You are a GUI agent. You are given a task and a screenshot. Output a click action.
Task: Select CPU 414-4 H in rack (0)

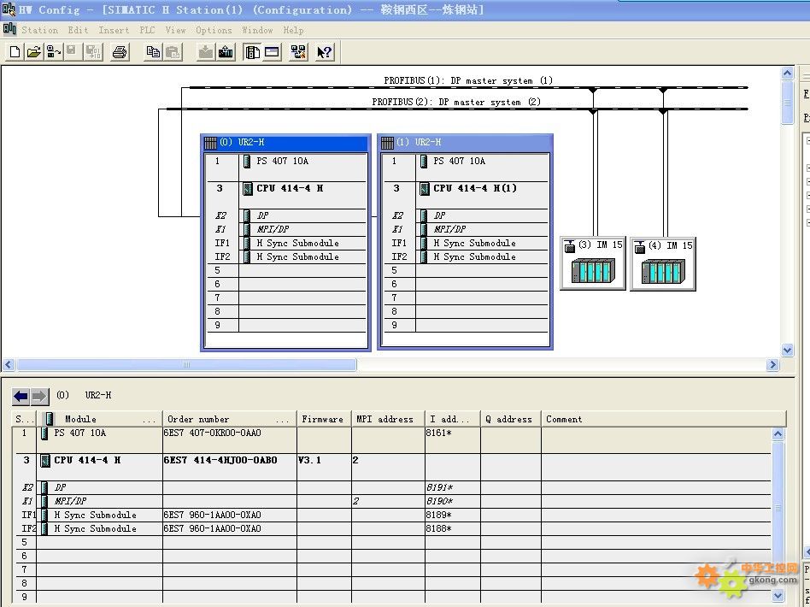click(x=290, y=188)
